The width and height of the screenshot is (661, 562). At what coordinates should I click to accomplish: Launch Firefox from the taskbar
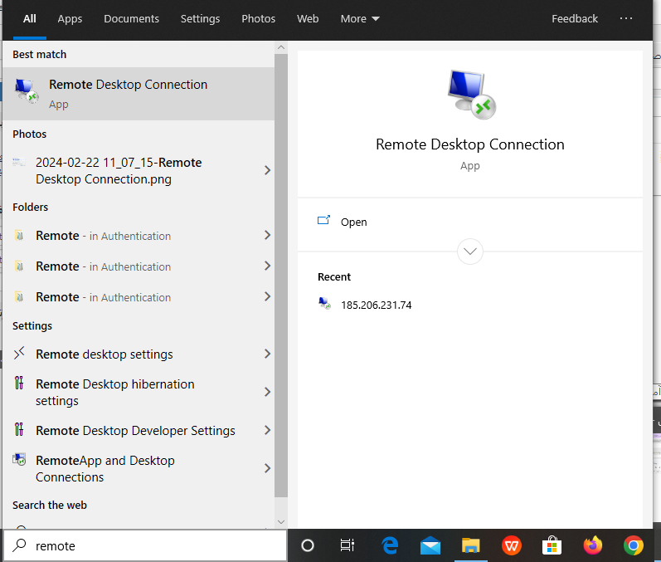coord(593,545)
